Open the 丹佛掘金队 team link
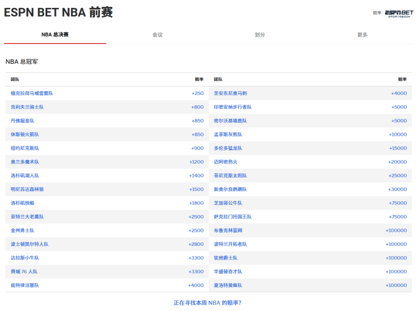The width and height of the screenshot is (417, 311). (22, 121)
